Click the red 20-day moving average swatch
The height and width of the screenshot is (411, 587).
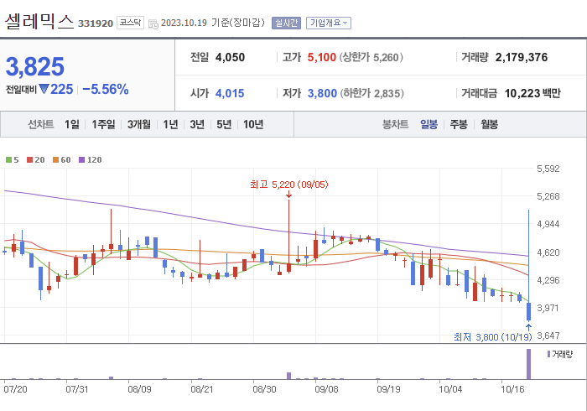29,160
